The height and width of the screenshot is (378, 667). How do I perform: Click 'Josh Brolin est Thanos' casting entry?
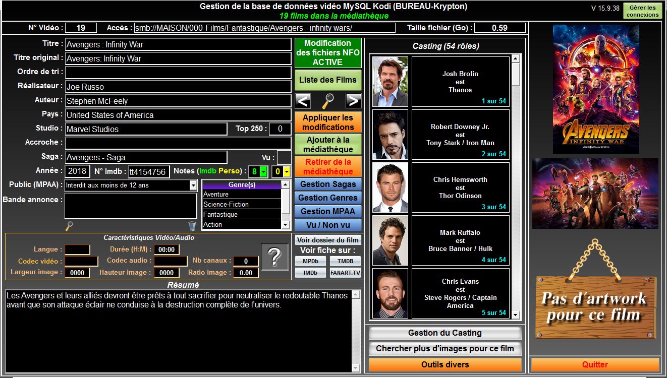(x=461, y=82)
